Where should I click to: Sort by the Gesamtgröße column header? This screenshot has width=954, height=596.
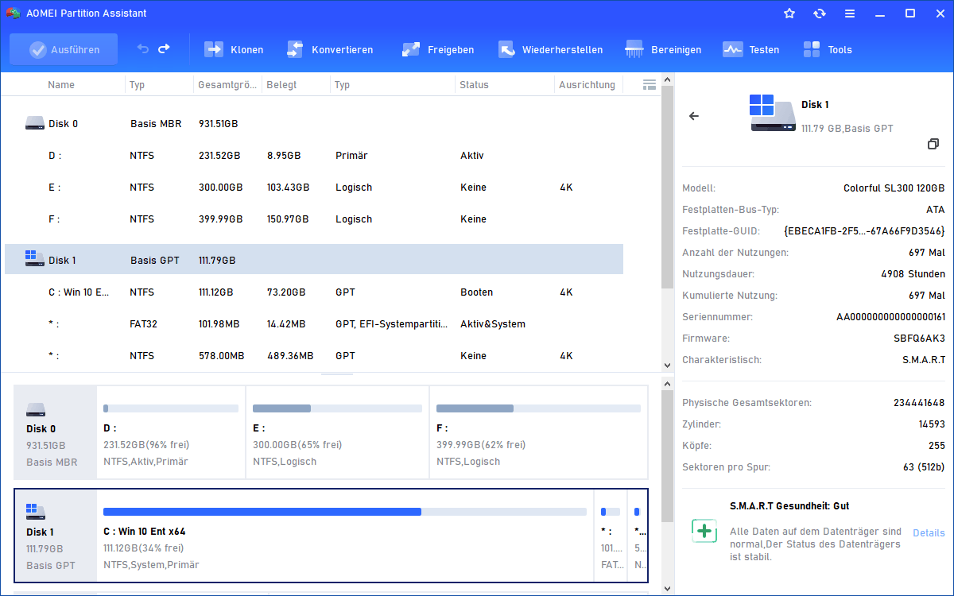click(x=227, y=84)
